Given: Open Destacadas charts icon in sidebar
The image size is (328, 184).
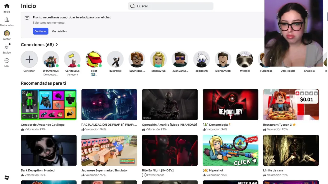Looking at the screenshot, I should [7, 20].
